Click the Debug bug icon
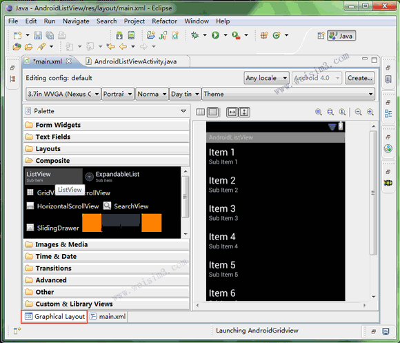 (195, 35)
